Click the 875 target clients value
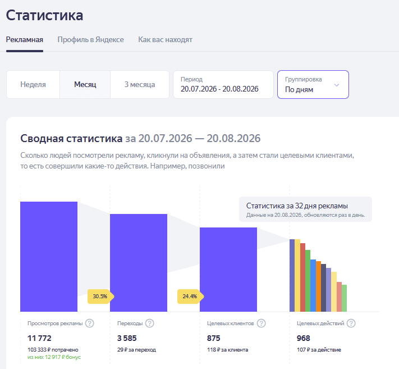399x369 pixels. click(x=213, y=338)
